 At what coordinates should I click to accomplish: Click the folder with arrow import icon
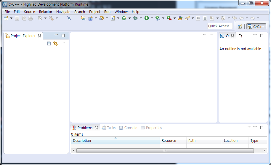pos(83,18)
